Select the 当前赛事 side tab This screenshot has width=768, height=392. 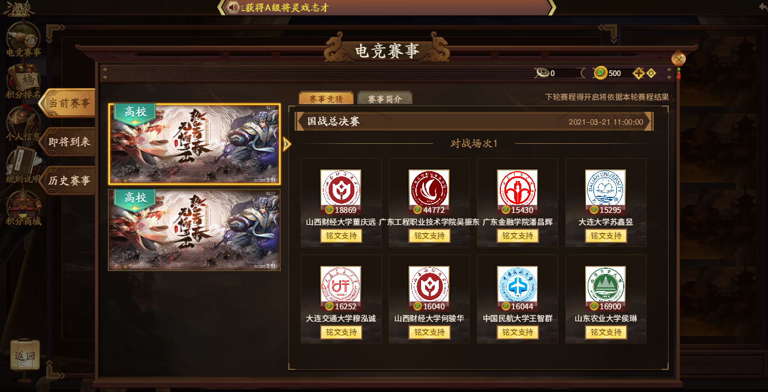click(x=69, y=103)
